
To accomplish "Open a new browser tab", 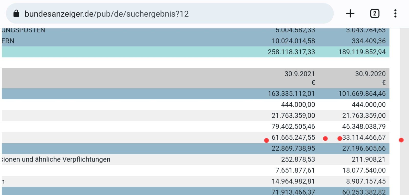I will click(x=350, y=14).
